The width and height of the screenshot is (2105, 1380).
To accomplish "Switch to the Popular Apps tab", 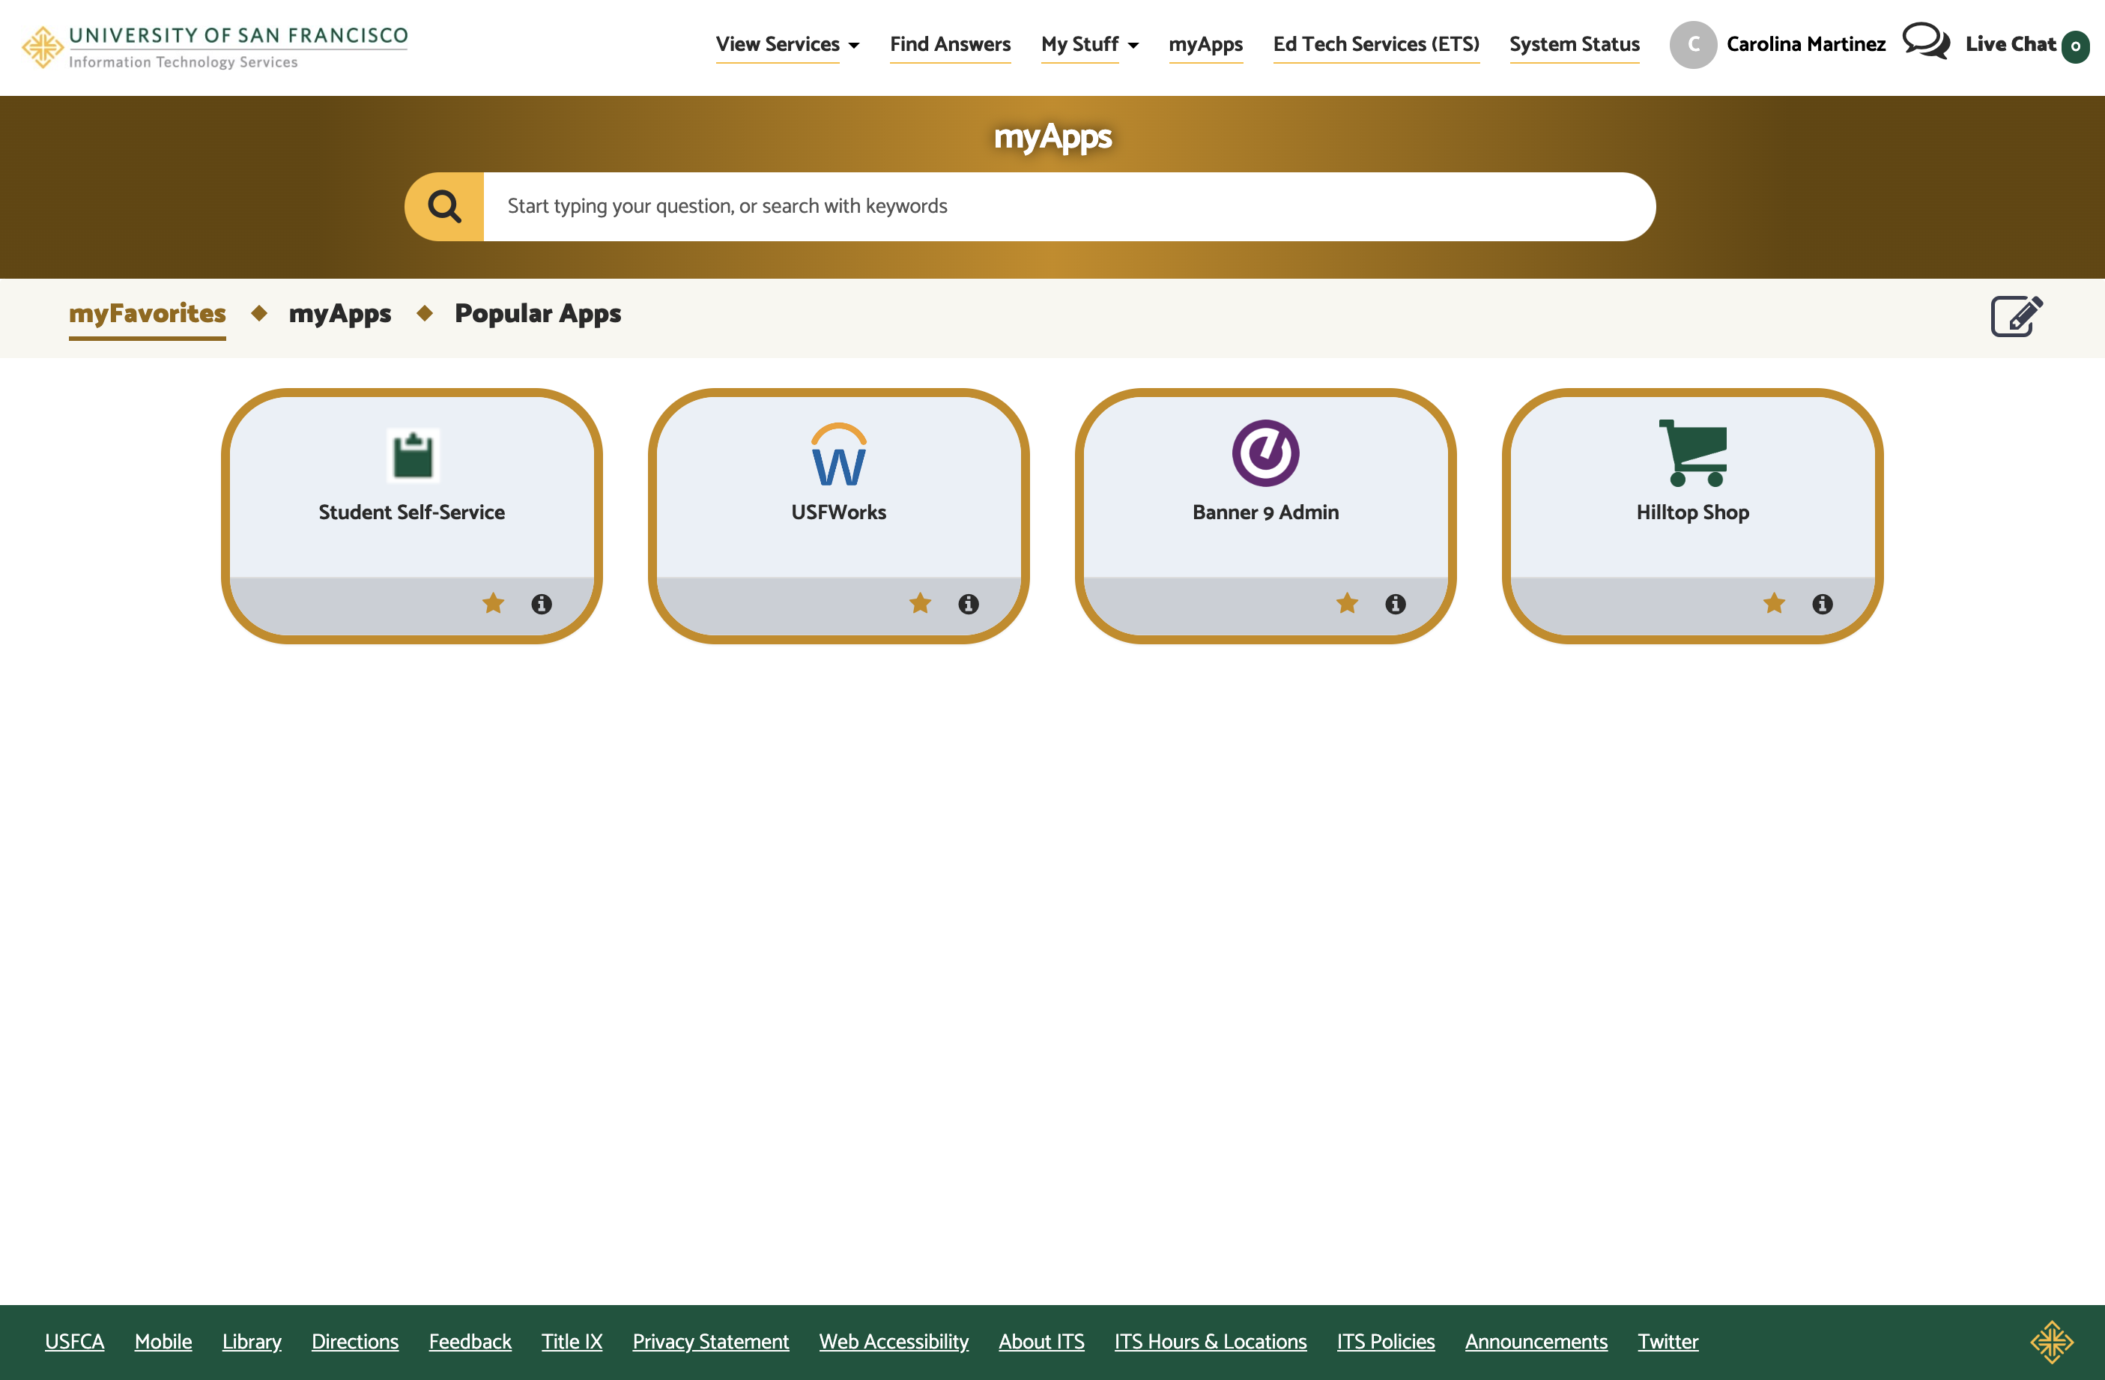I will 538,313.
